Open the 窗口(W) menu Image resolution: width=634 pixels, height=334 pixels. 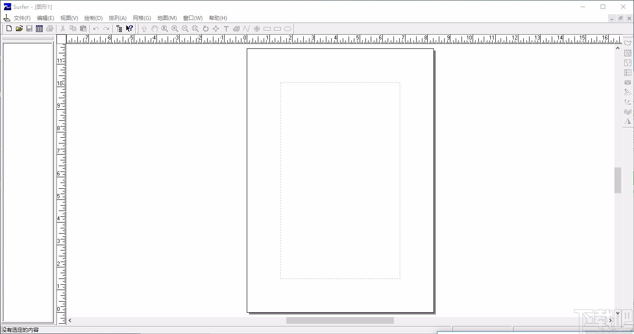(x=193, y=18)
